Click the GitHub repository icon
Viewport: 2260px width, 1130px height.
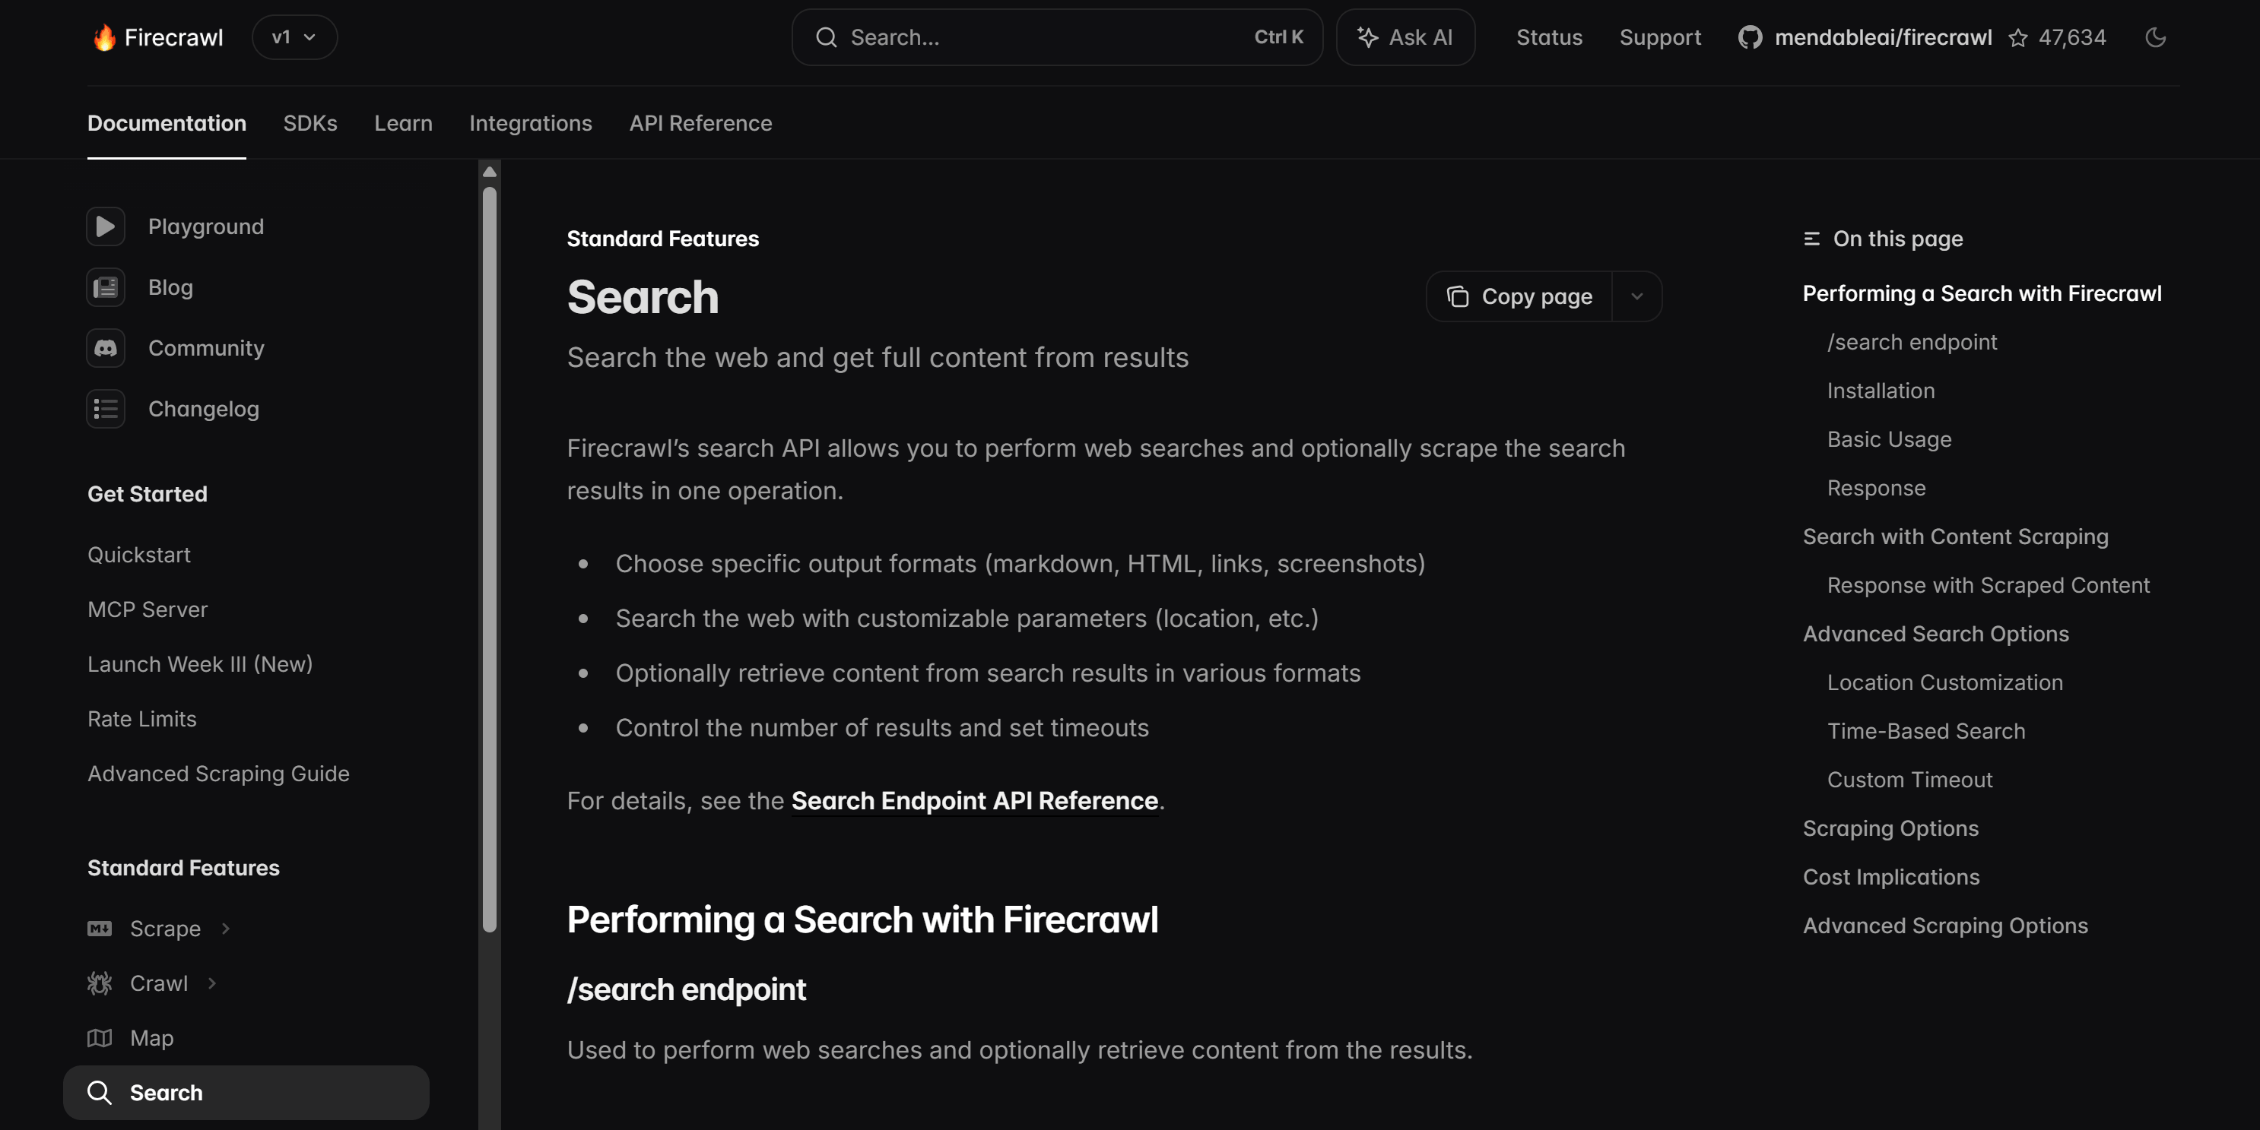click(x=1750, y=38)
